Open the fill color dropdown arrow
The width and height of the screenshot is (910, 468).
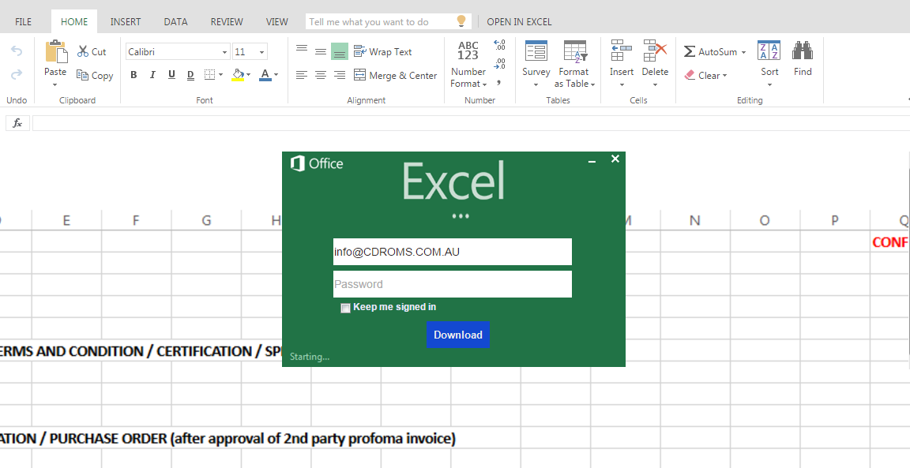click(x=248, y=75)
